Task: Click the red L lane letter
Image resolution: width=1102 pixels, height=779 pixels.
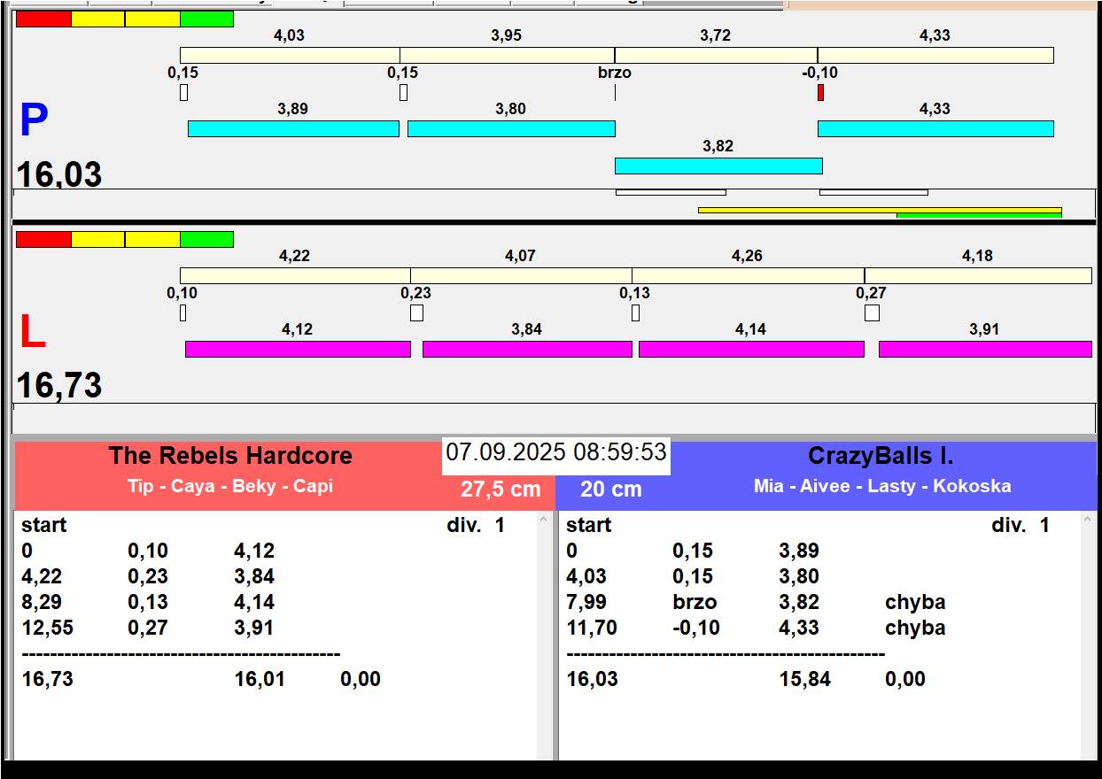Action: click(x=32, y=332)
